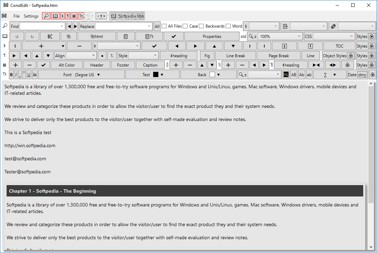Click the scissors cut icon

click(50, 37)
